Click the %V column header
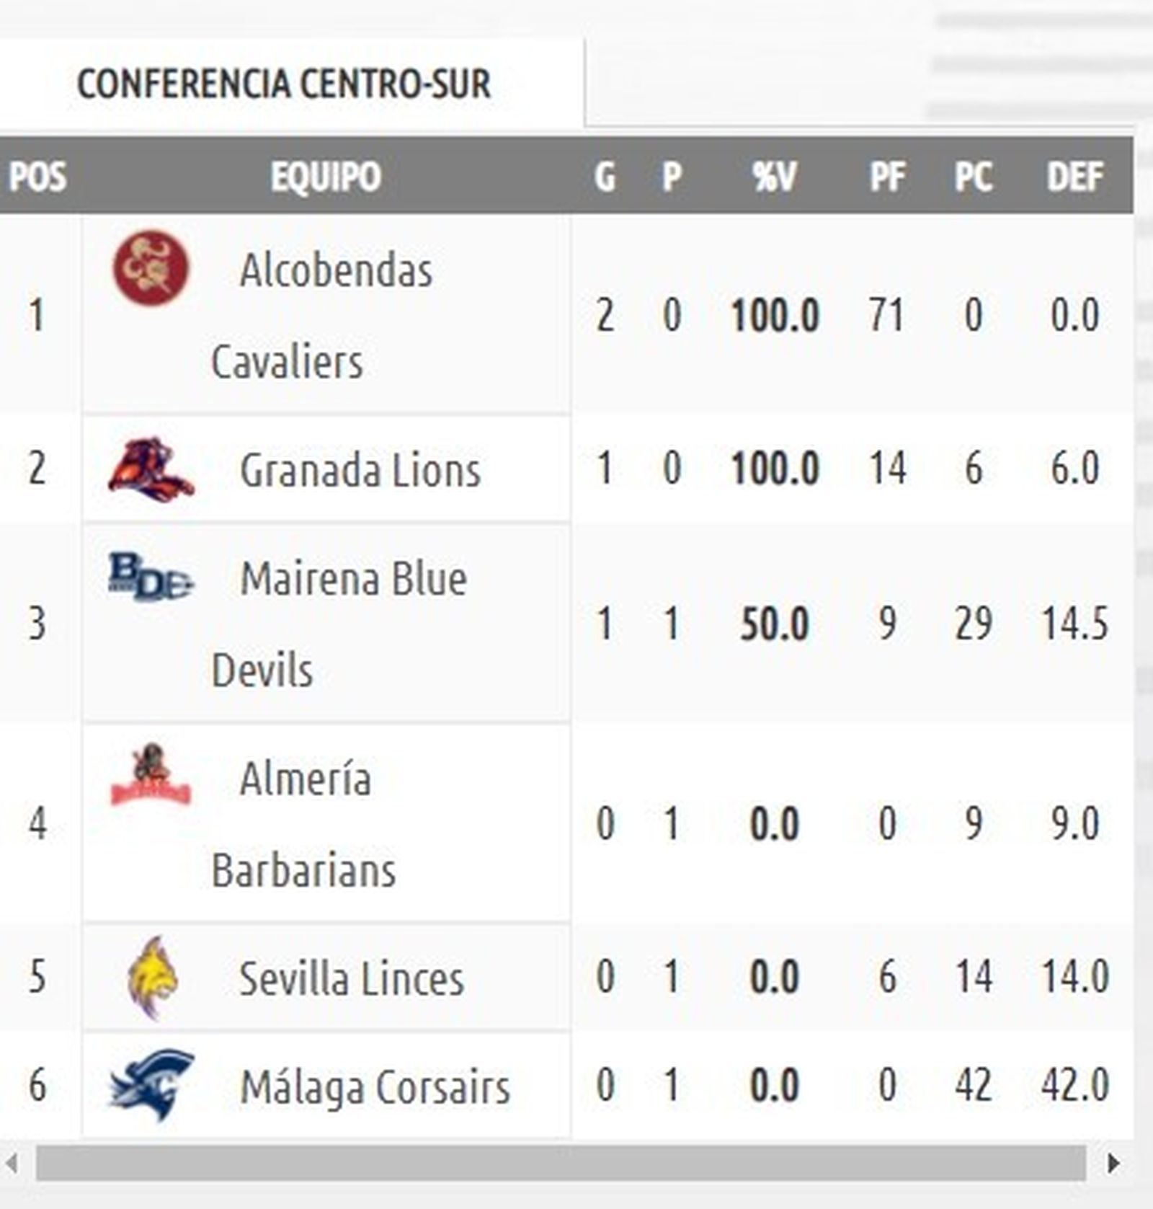The image size is (1153, 1209). coord(775,176)
